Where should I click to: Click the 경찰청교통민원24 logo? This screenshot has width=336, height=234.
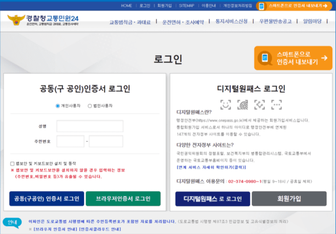click(x=43, y=21)
